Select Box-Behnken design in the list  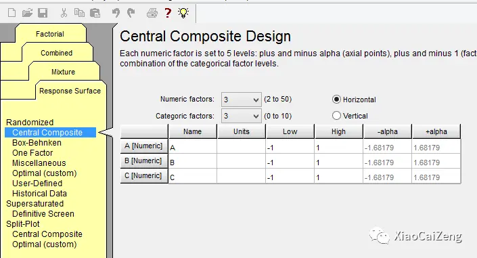37,143
